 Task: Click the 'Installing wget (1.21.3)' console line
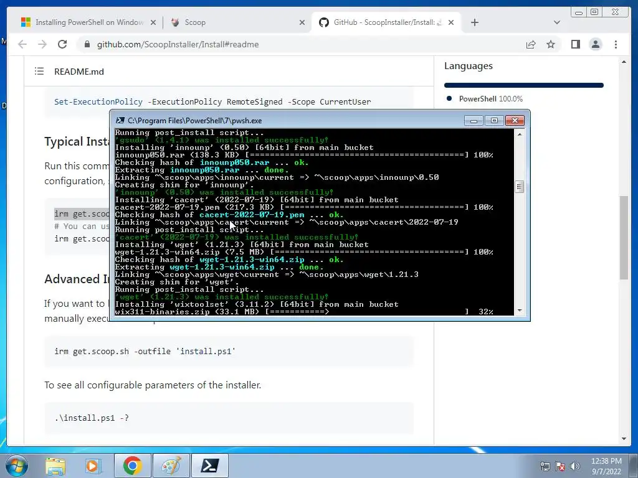[x=242, y=244]
